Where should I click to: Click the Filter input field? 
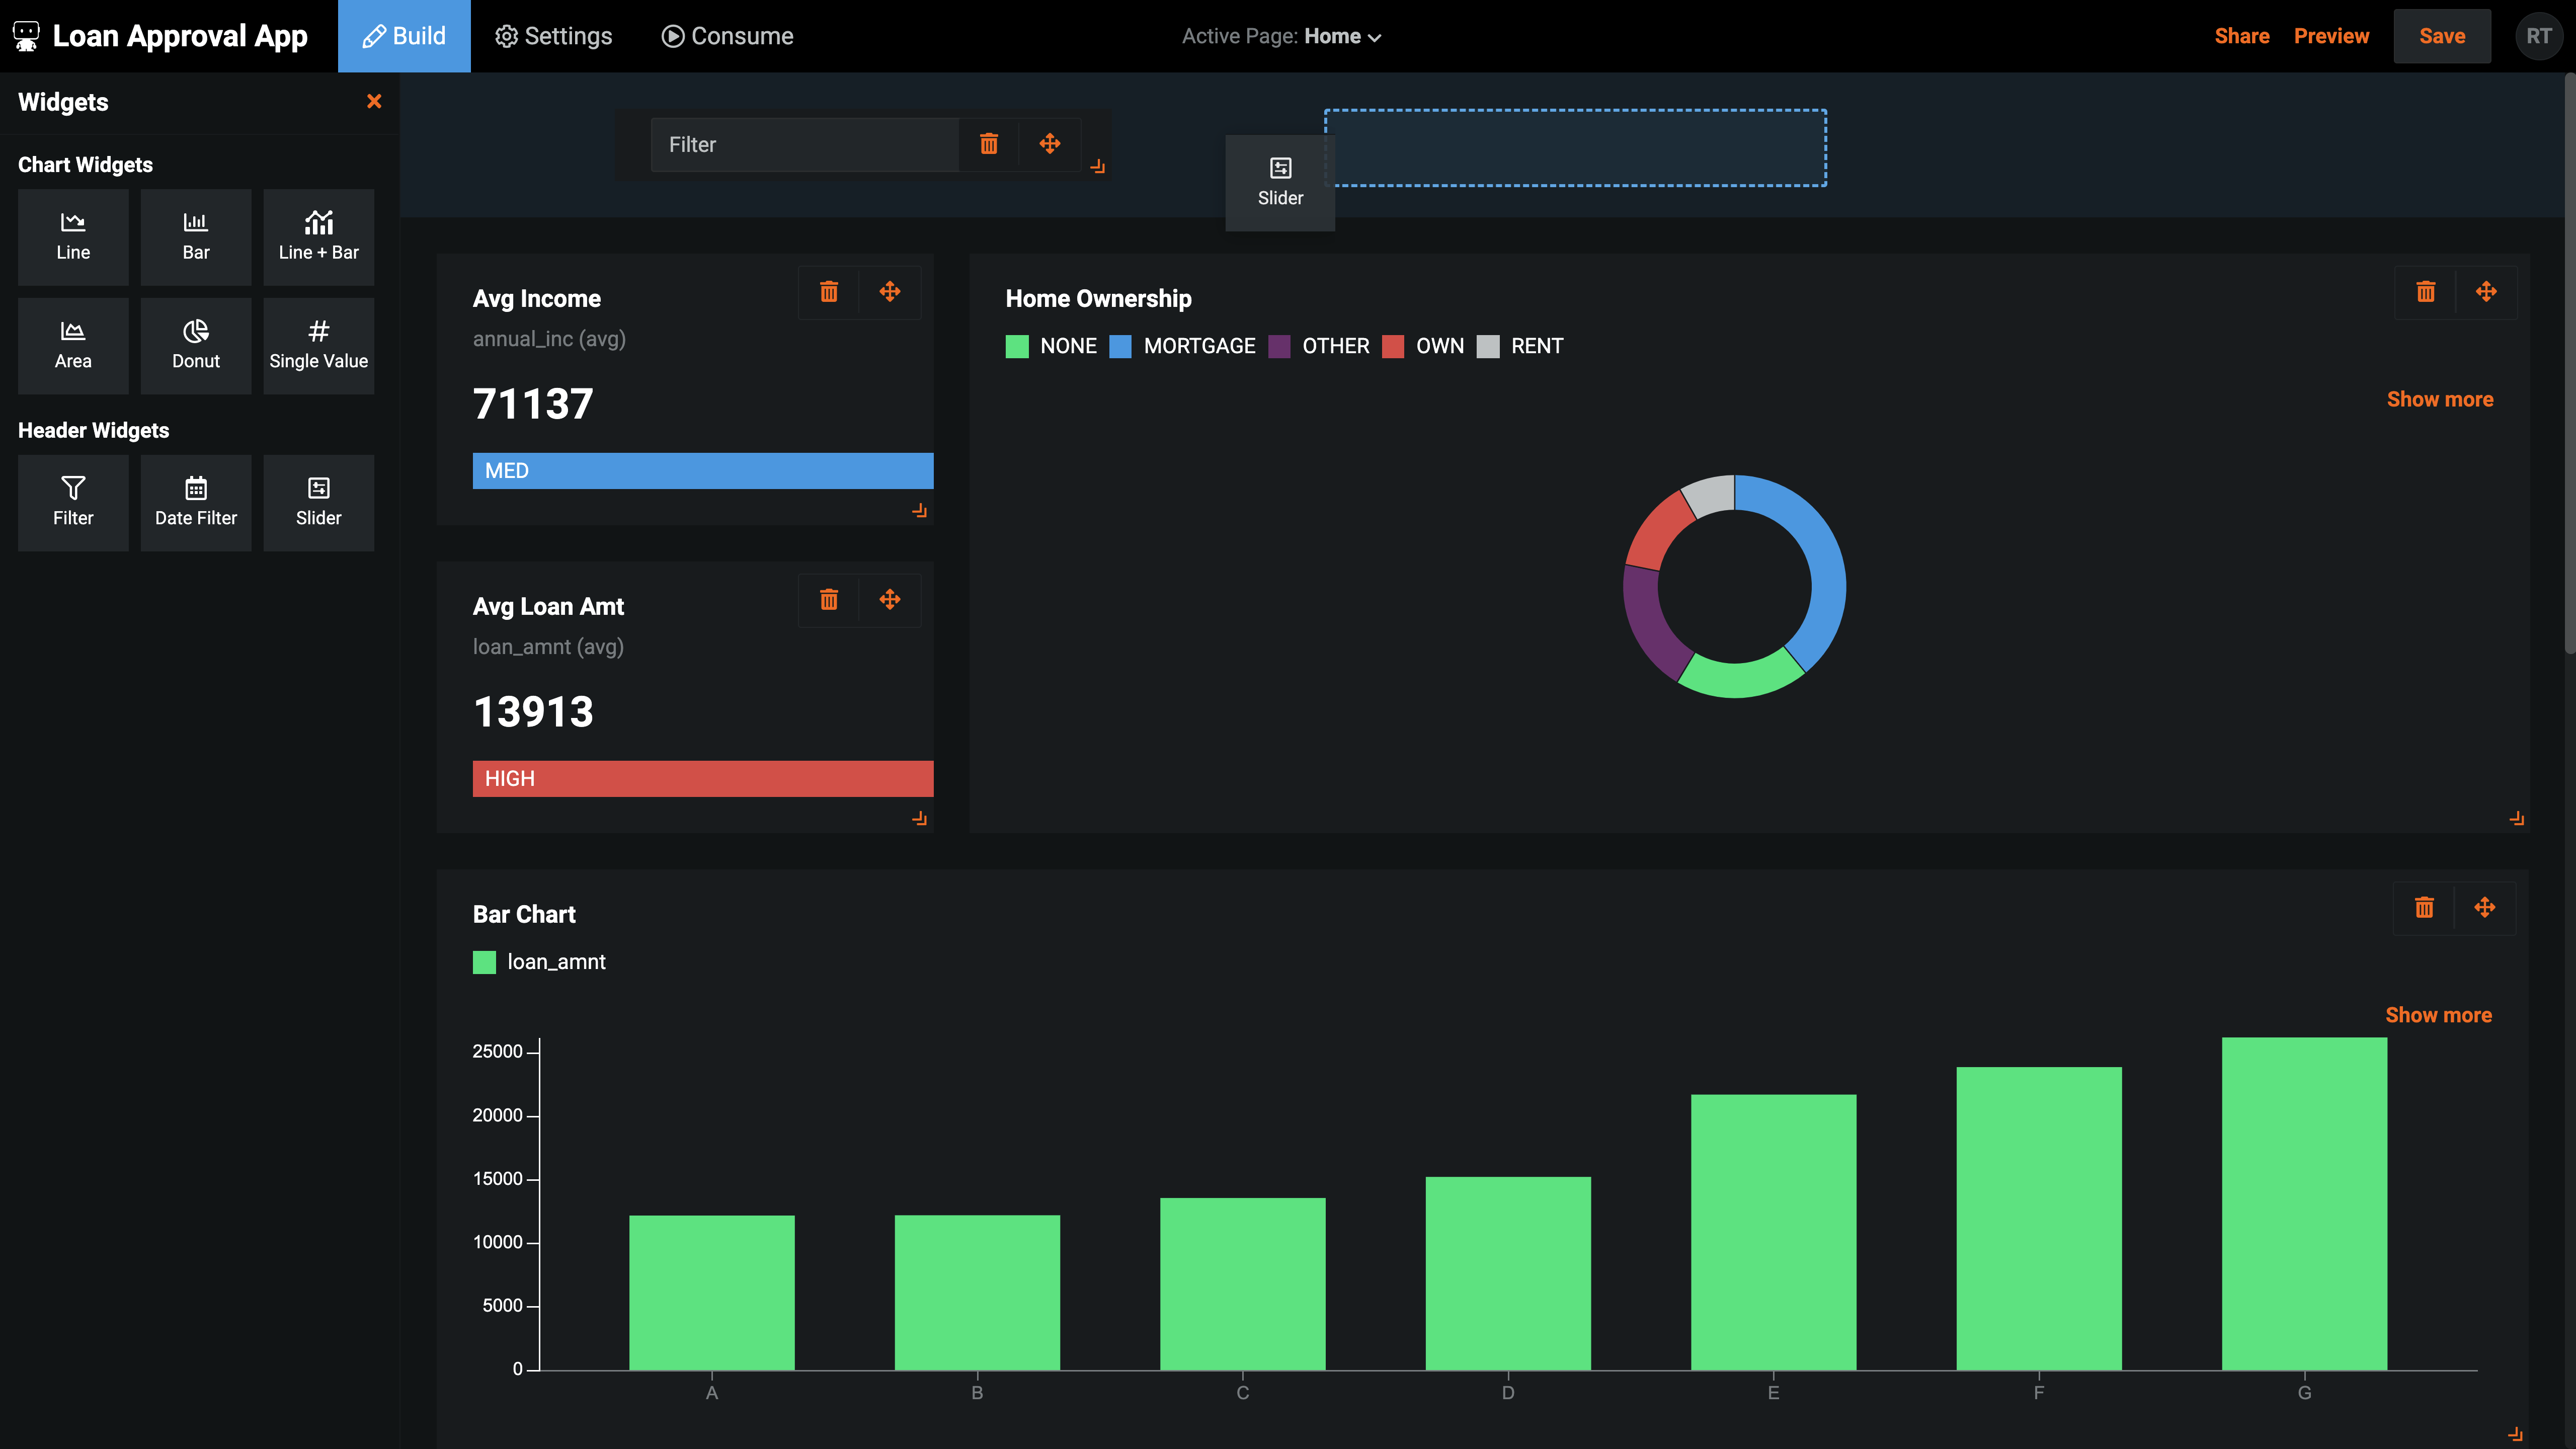pos(805,144)
